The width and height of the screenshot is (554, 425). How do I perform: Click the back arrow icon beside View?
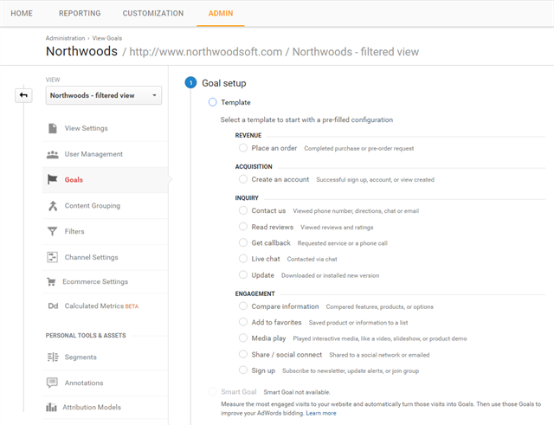point(23,95)
